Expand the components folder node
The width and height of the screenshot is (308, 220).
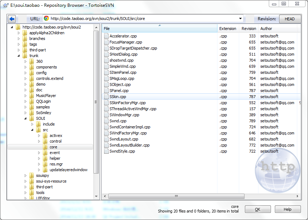26,67
